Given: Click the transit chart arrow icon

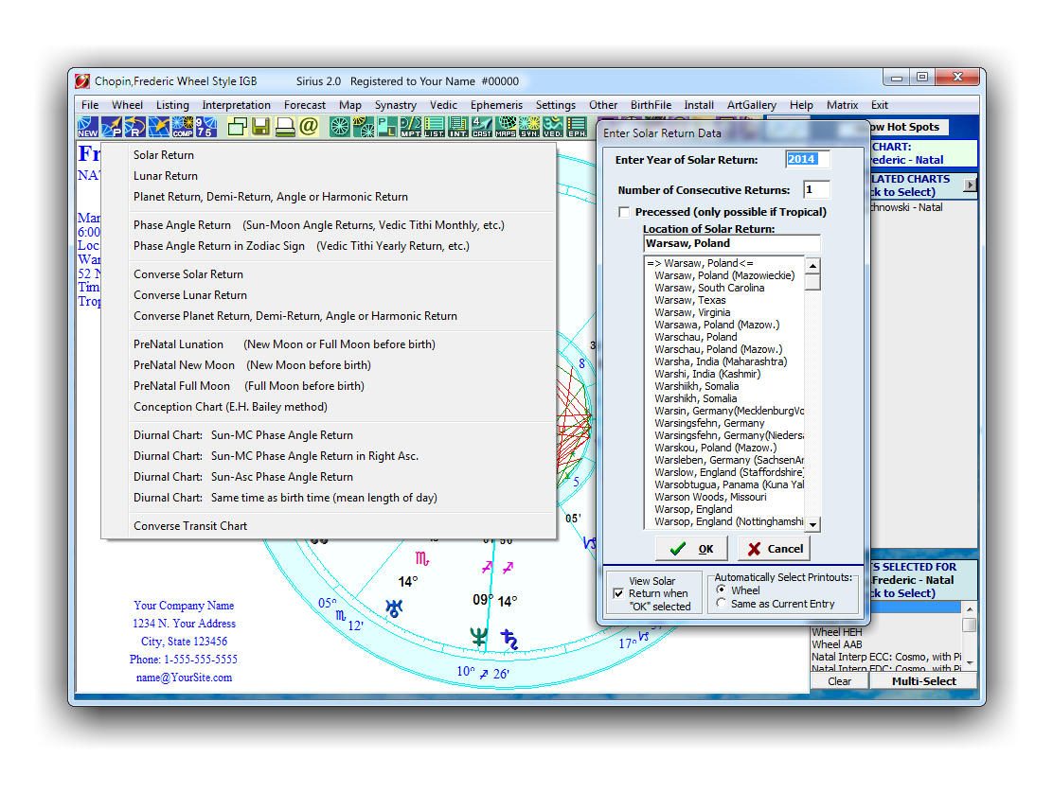Looking at the screenshot, I should [x=158, y=127].
